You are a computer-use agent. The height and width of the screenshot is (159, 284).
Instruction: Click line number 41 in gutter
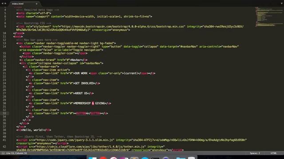[4, 140]
